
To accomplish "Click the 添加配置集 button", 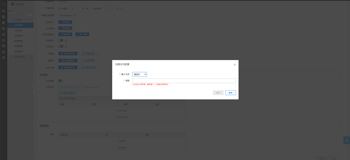I will [68, 60].
